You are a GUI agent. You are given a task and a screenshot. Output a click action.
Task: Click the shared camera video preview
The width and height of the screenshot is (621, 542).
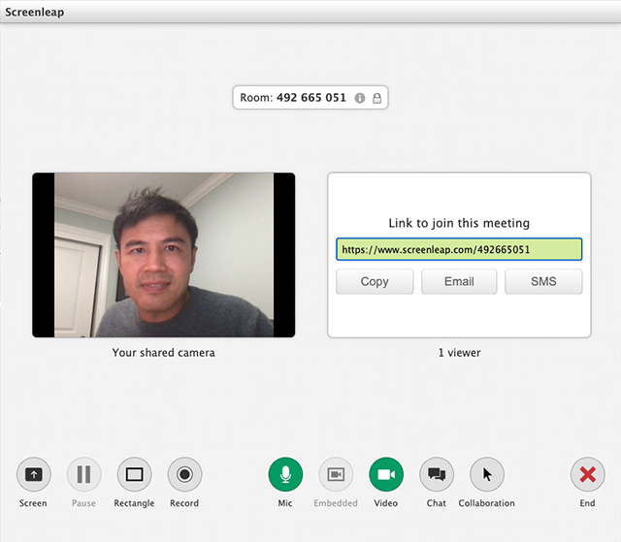(163, 255)
